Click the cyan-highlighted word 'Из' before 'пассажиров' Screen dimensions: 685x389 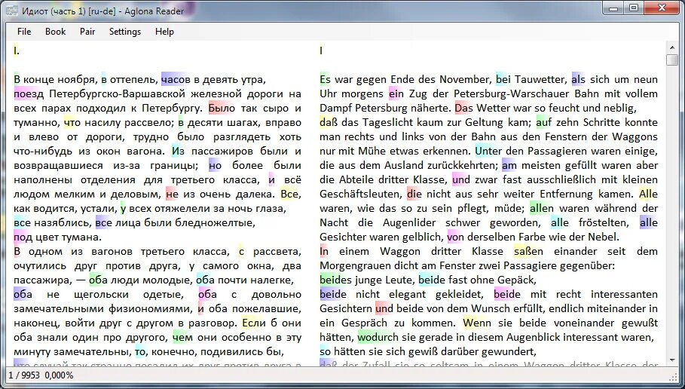coord(179,152)
